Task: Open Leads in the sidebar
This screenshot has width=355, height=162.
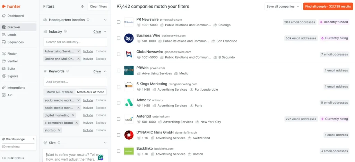Action: click(12, 34)
